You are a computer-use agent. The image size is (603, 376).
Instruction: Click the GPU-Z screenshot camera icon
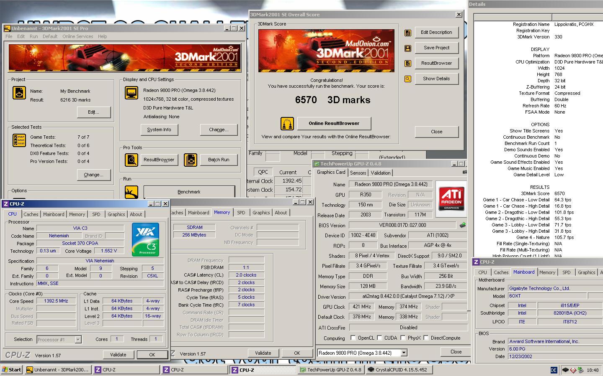[x=464, y=172]
